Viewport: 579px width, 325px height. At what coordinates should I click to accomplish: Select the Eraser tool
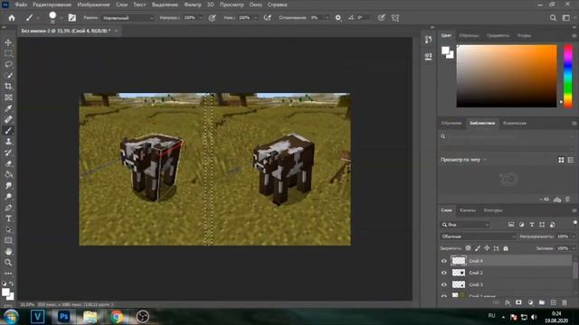[8, 163]
